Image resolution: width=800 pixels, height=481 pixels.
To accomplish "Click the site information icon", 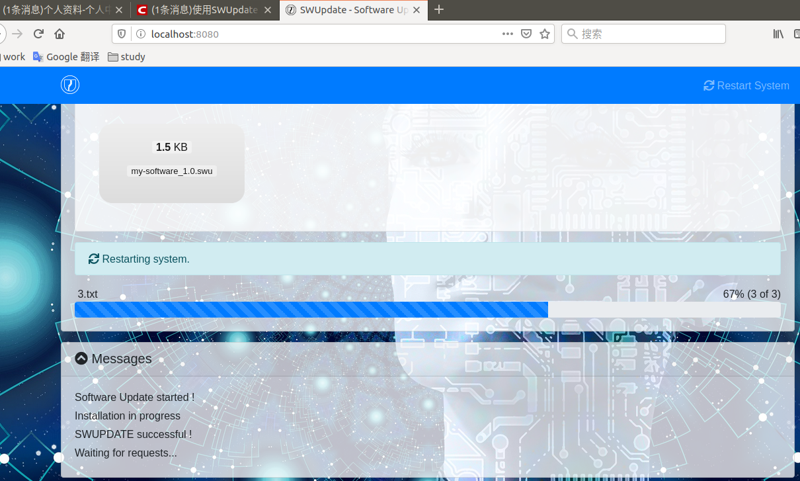I will point(140,34).
